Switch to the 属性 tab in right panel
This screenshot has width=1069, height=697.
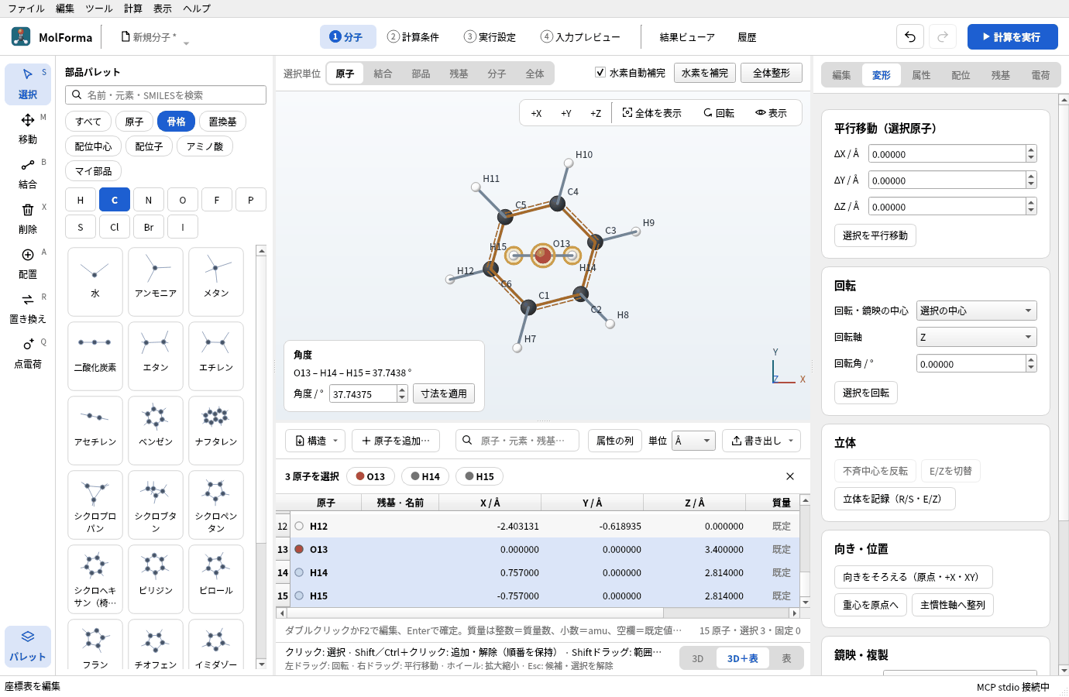coord(921,75)
